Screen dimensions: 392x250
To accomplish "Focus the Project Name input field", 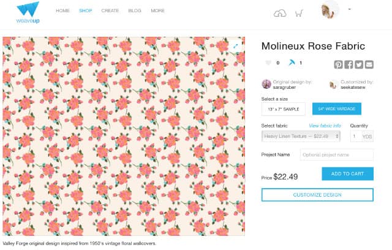I will [337, 155].
